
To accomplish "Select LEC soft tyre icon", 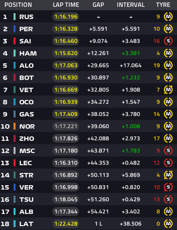I will (168, 163).
